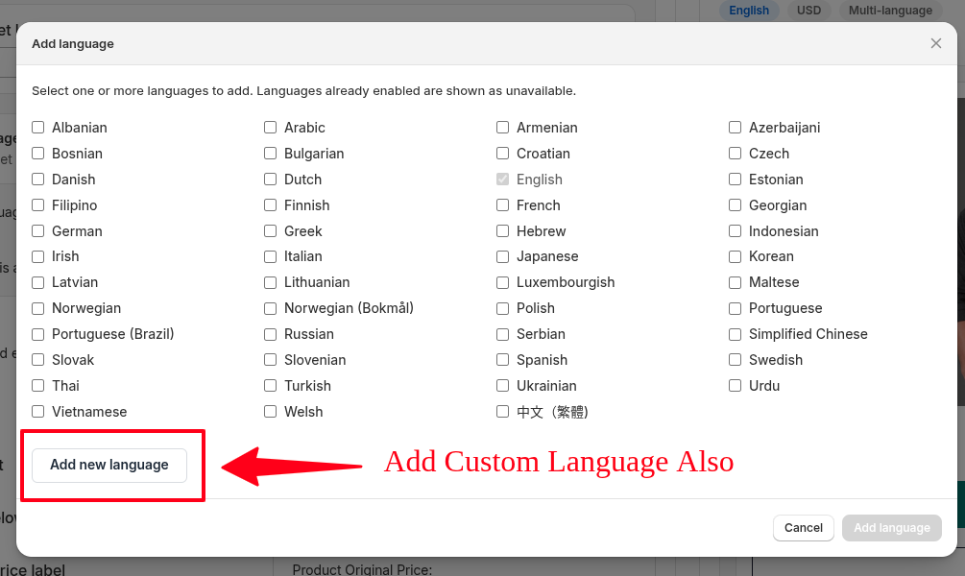This screenshot has height=576, width=965.
Task: Check the Armenian option
Action: [503, 128]
